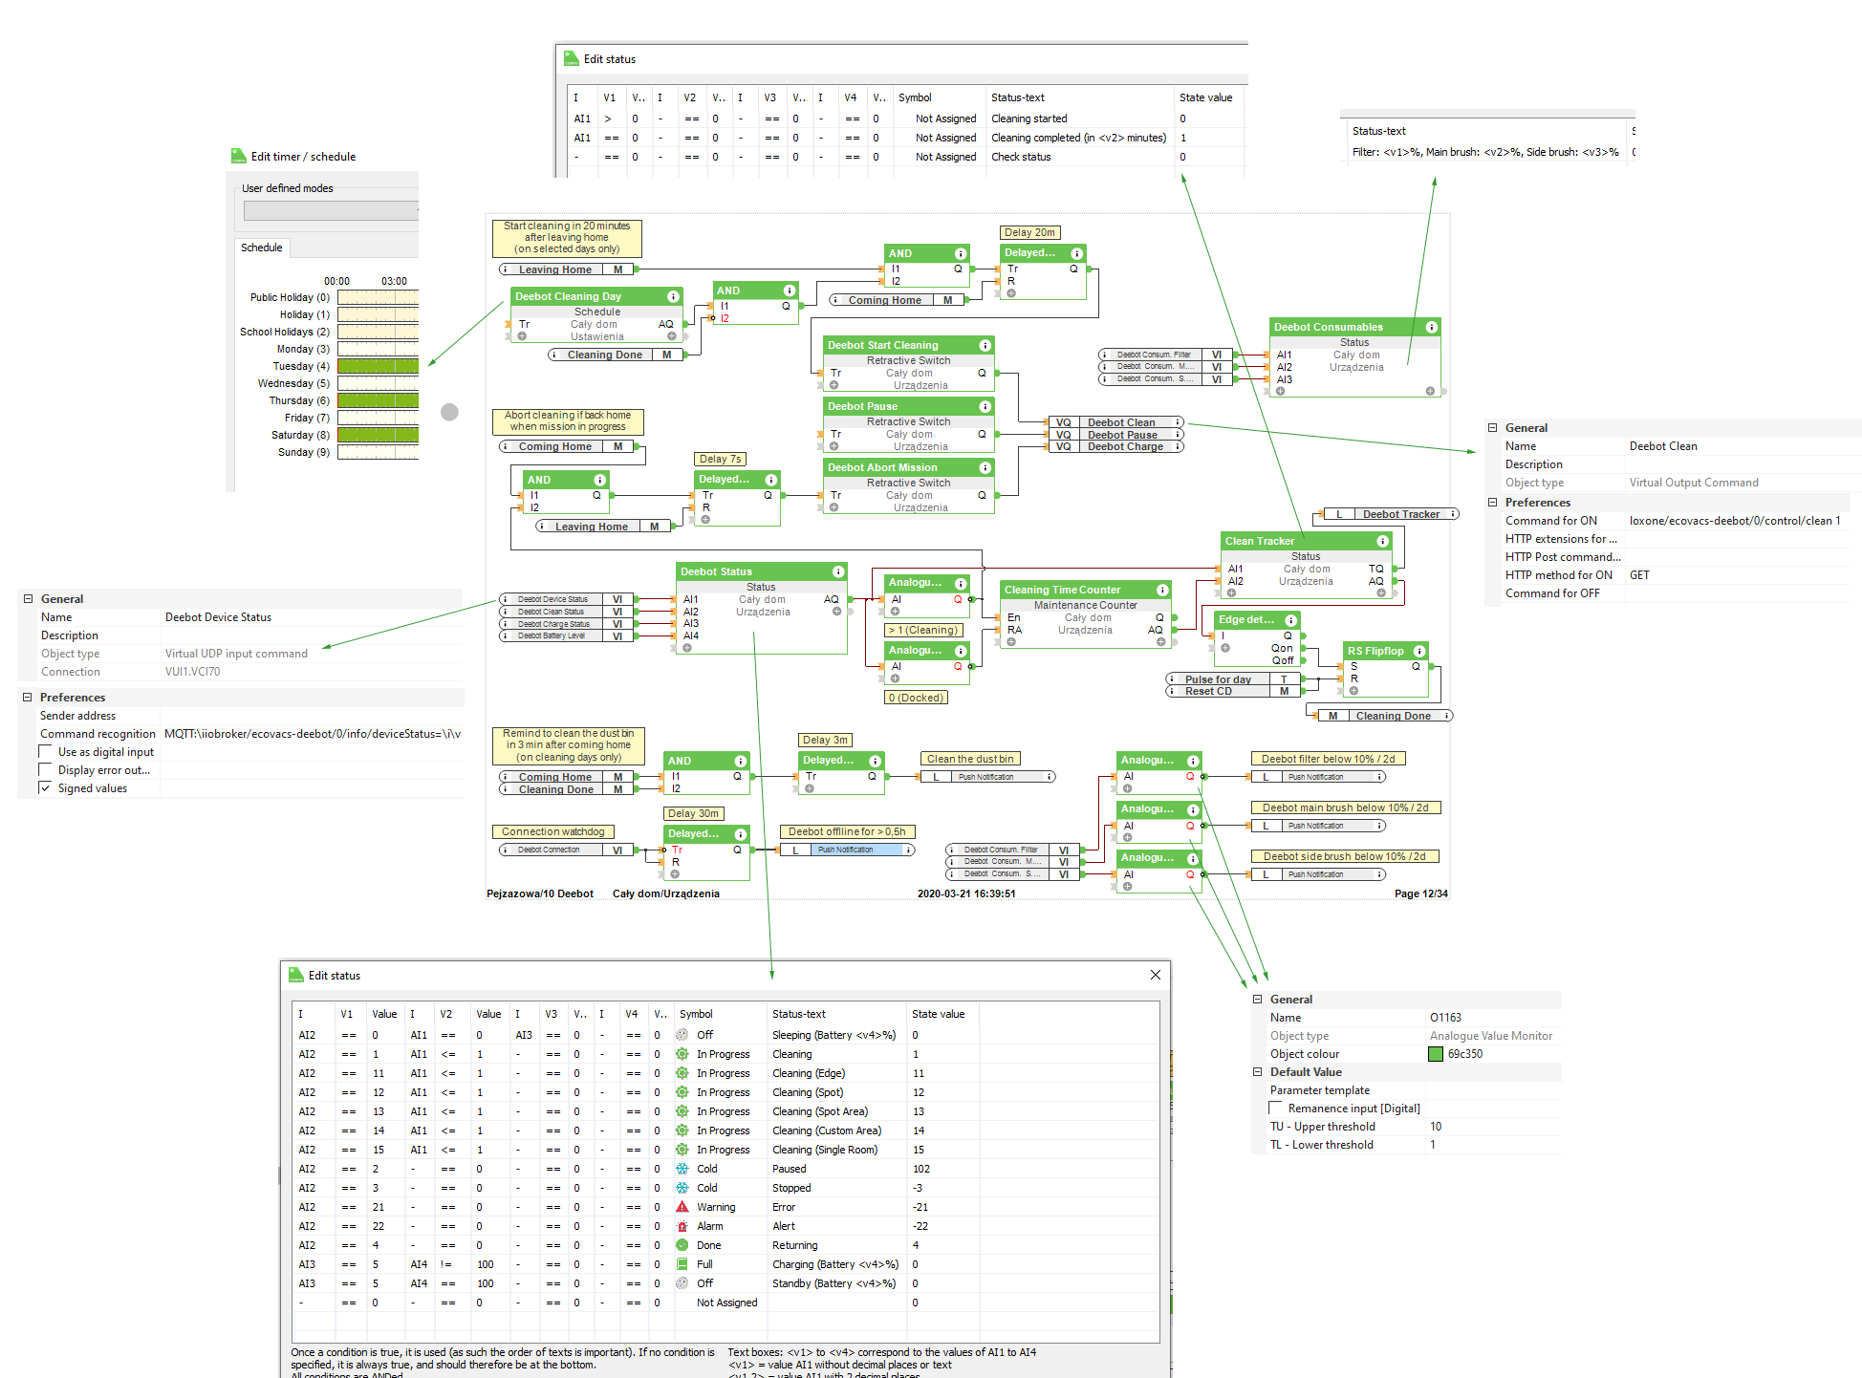Image resolution: width=1862 pixels, height=1378 pixels.
Task: Click info icon on Clean Tracker block
Action: coord(1382,541)
